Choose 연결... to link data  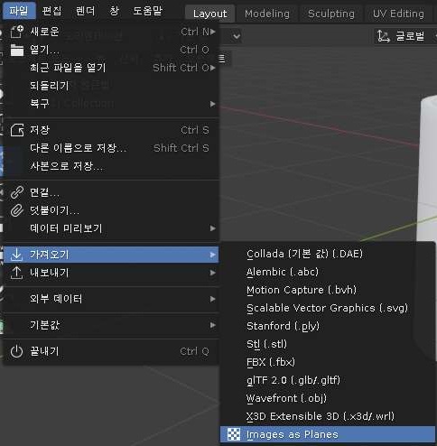point(111,192)
